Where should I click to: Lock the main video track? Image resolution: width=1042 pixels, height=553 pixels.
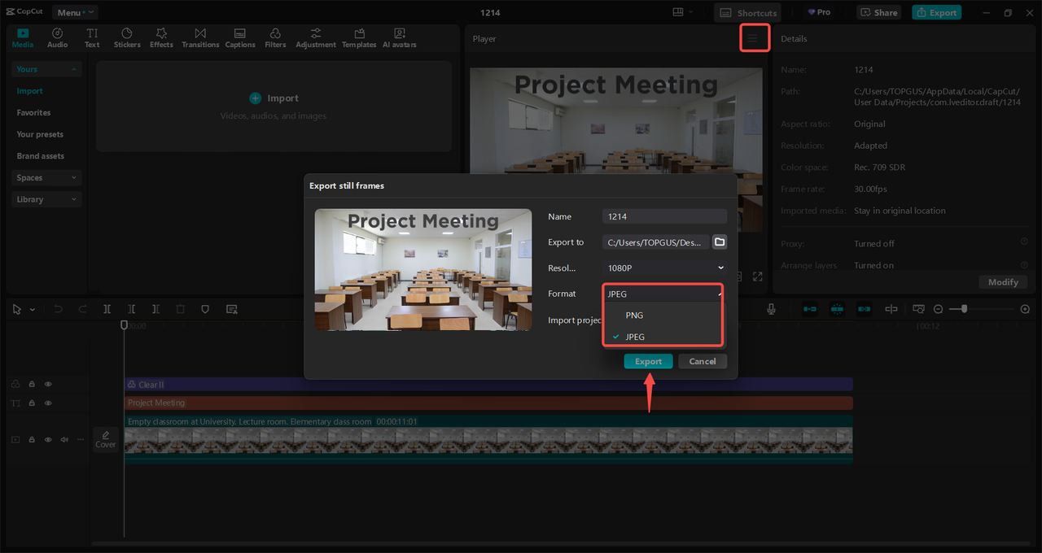tap(32, 439)
